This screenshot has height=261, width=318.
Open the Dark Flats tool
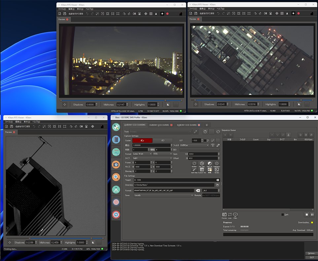click(194, 170)
